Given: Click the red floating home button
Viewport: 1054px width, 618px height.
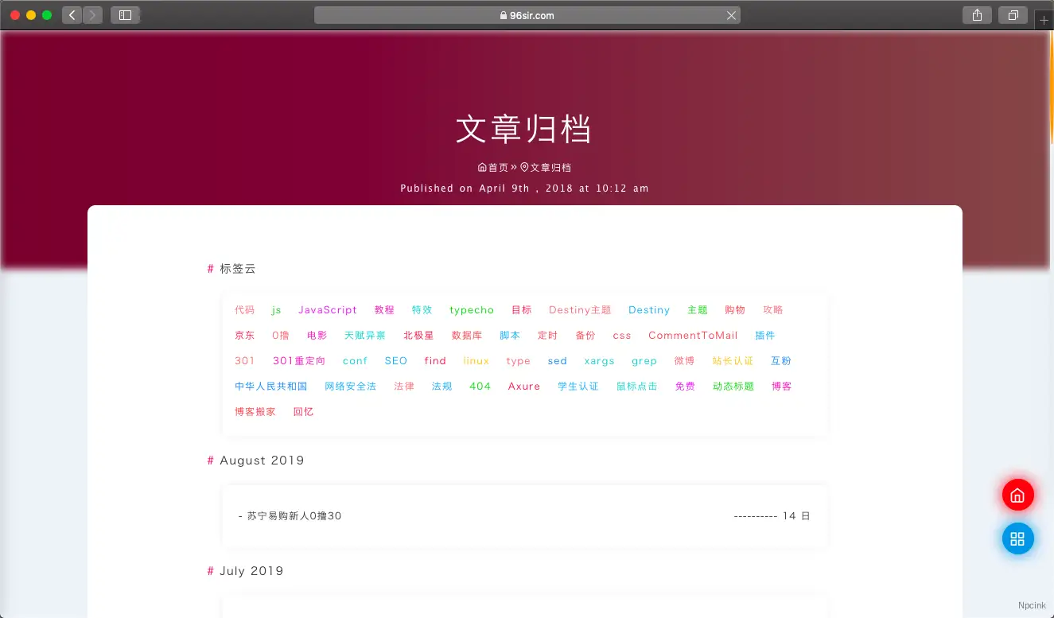Looking at the screenshot, I should click(1017, 494).
